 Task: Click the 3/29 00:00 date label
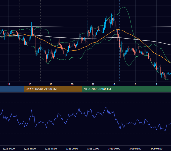point(114,148)
